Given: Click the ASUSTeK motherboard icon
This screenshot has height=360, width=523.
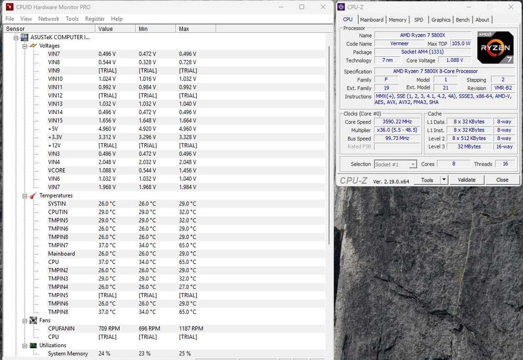Looking at the screenshot, I should click(x=24, y=38).
